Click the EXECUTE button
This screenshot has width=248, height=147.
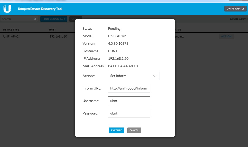pyautogui.click(x=117, y=130)
